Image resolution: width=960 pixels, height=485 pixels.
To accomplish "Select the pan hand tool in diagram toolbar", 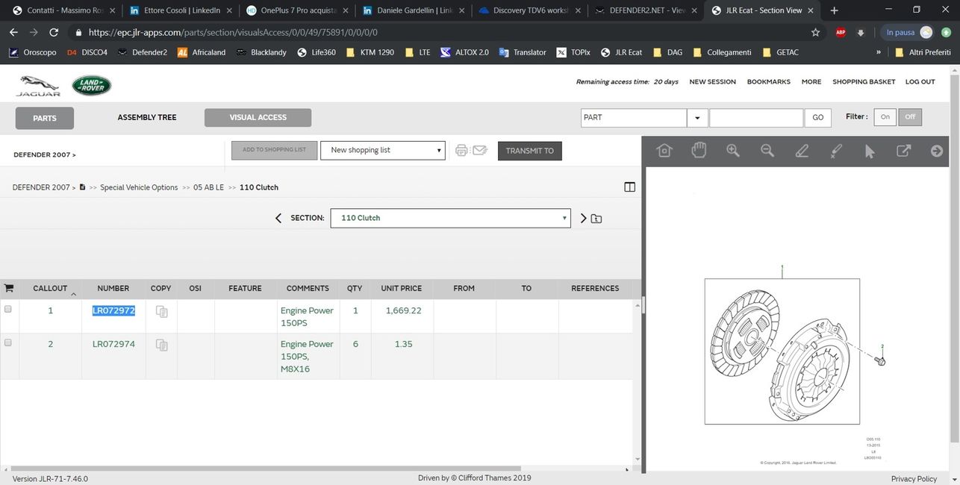I will click(x=699, y=151).
